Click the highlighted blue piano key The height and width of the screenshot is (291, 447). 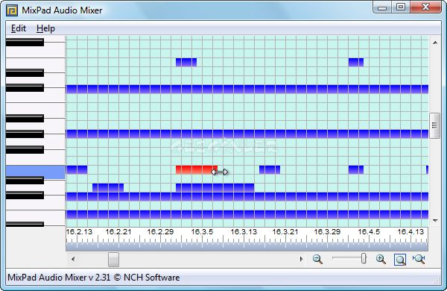click(36, 172)
